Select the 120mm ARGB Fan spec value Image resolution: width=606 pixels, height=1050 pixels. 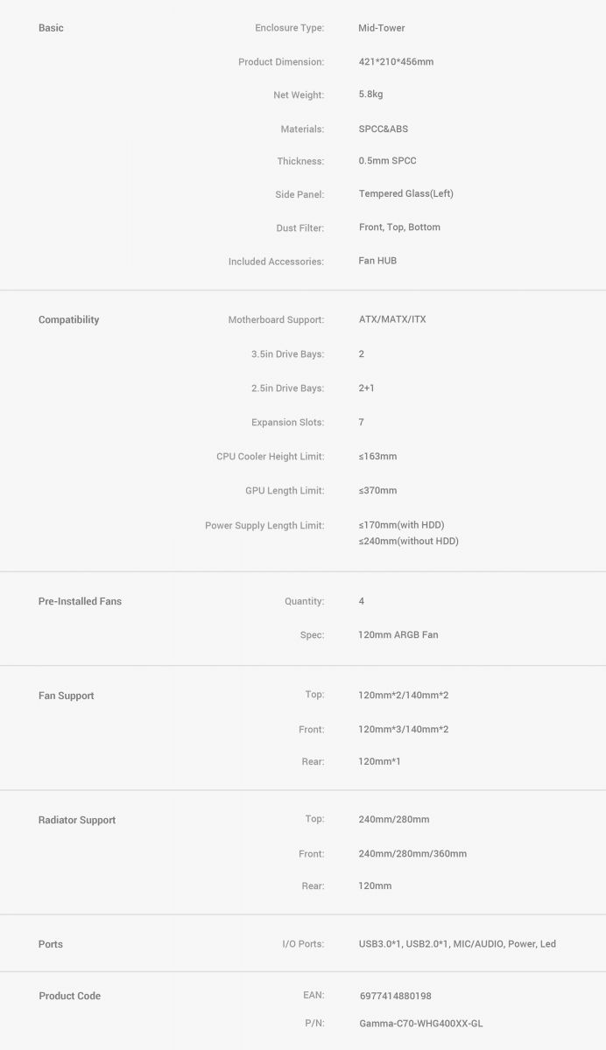[398, 634]
